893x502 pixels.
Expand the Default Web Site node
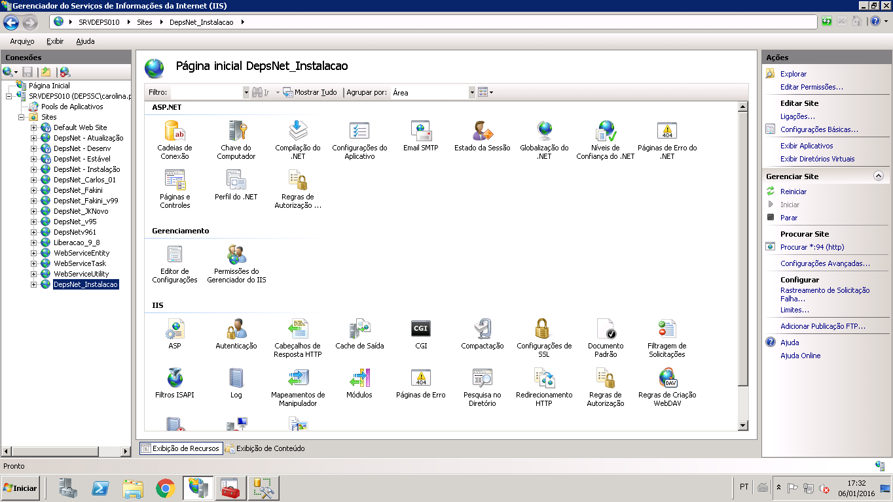pos(34,127)
